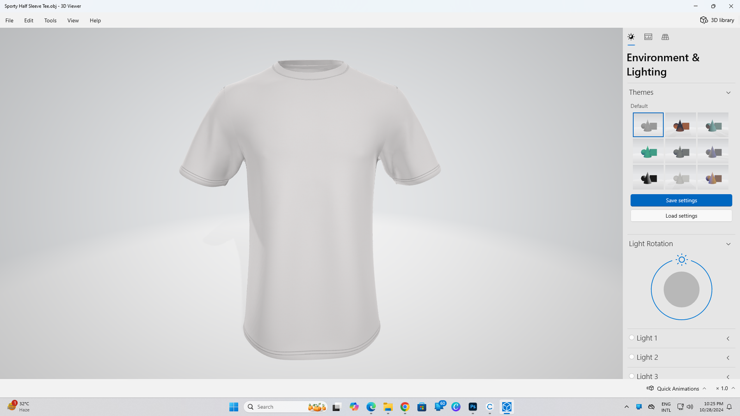Collapse the Light Rotation section
Image resolution: width=740 pixels, height=416 pixels.
(728, 244)
